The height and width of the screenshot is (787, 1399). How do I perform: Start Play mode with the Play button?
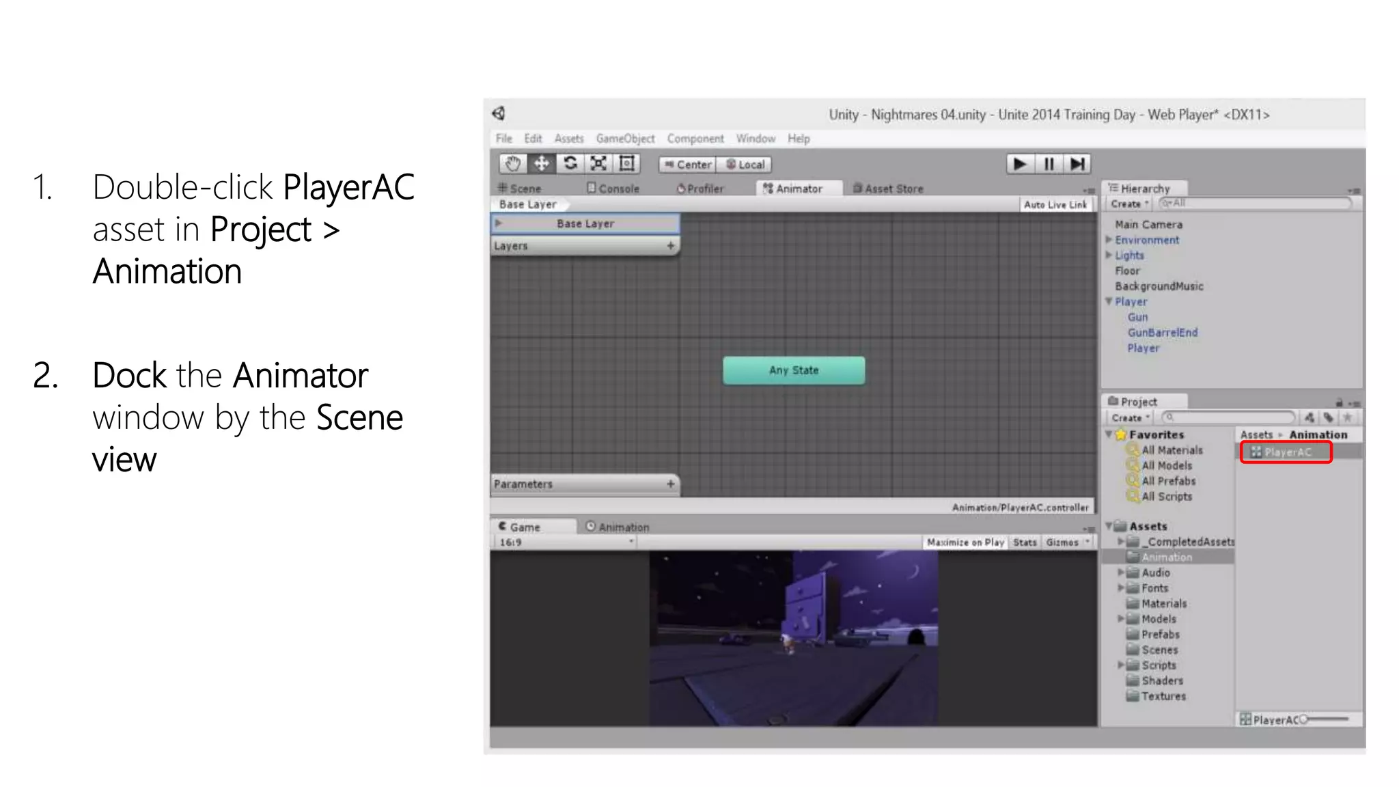pos(1020,164)
